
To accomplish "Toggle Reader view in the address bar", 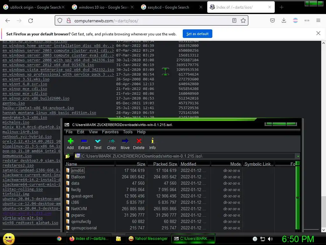I will (234, 20).
